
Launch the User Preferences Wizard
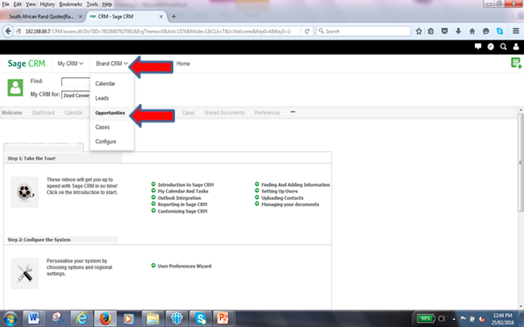click(x=184, y=267)
